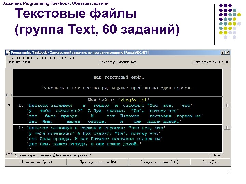Click right scroll arrow of result panel
The width and height of the screenshot is (246, 184).
[x=229, y=128]
